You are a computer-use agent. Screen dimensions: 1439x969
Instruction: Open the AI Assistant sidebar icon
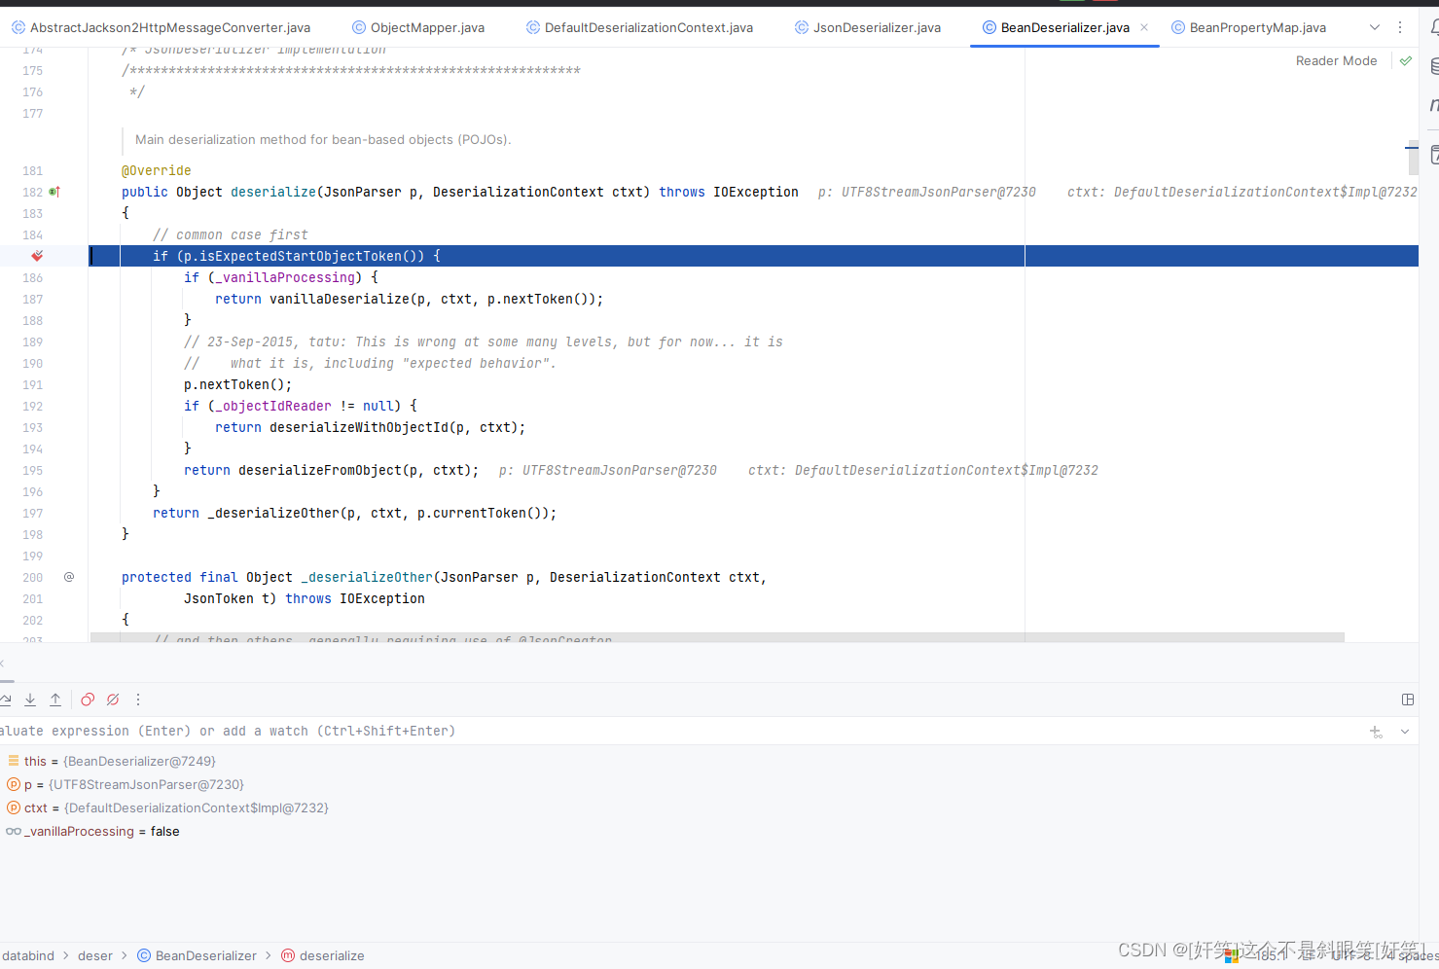point(1433,154)
